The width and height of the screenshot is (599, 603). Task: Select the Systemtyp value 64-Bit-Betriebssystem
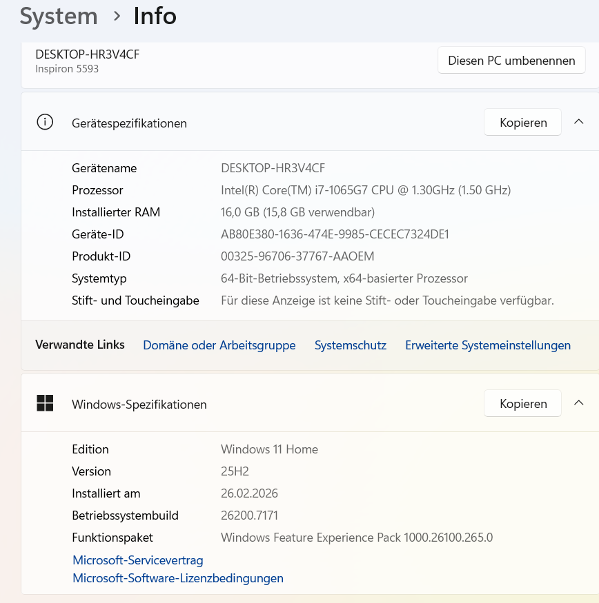pyautogui.click(x=344, y=278)
